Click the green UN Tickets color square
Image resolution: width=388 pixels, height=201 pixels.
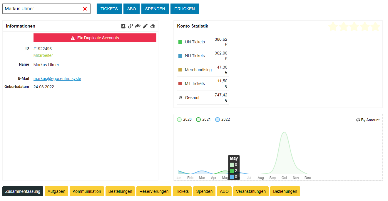180,42
